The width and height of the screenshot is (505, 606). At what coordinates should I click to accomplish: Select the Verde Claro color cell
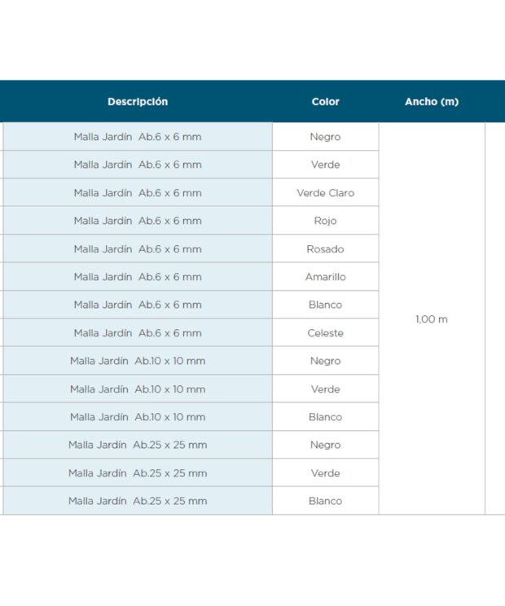[325, 193]
